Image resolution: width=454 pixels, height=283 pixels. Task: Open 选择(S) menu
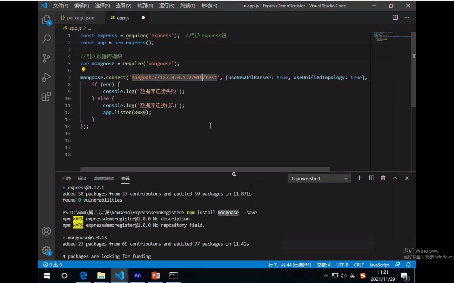tap(102, 6)
